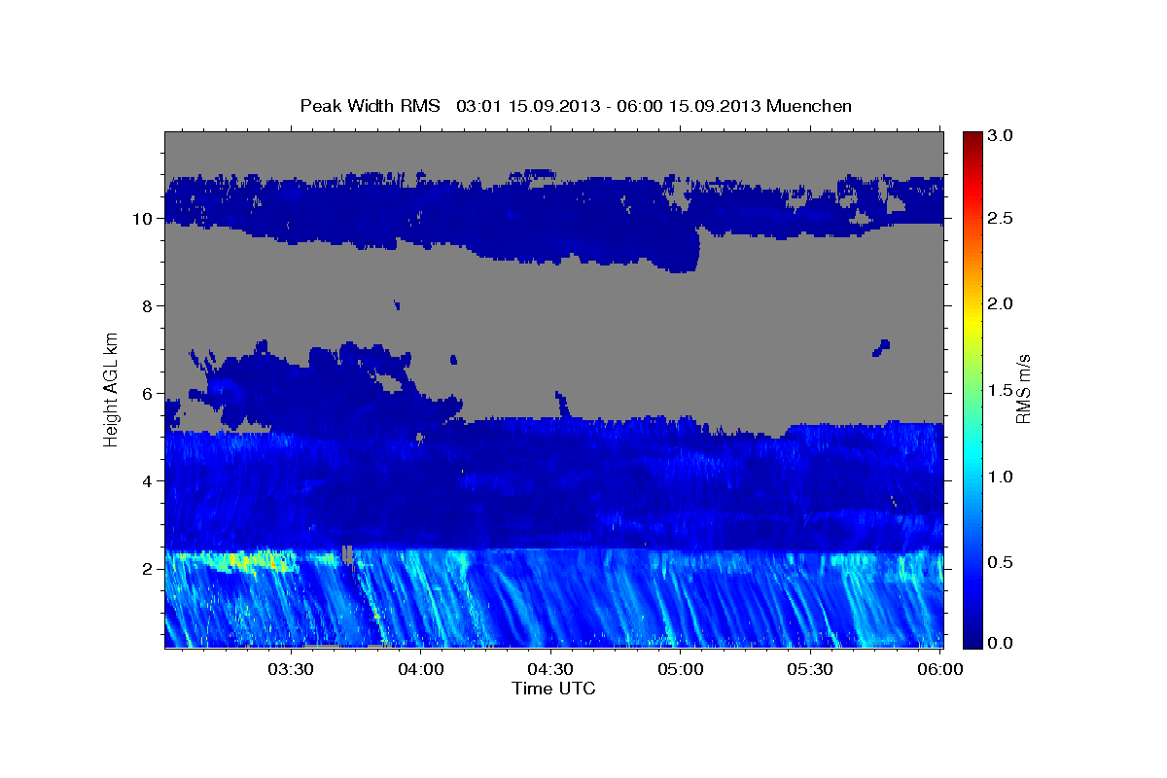Click the height tick label 10
The image size is (1167, 778).
coord(142,219)
